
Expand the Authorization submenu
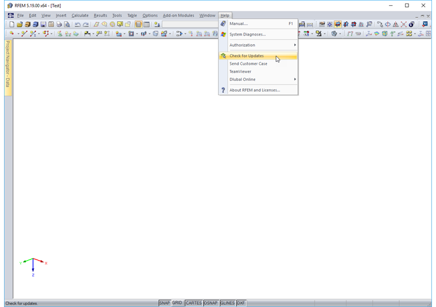[x=258, y=45]
